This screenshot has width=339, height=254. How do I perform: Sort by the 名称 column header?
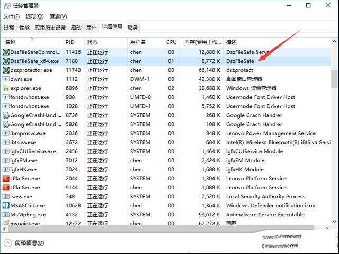(32, 42)
